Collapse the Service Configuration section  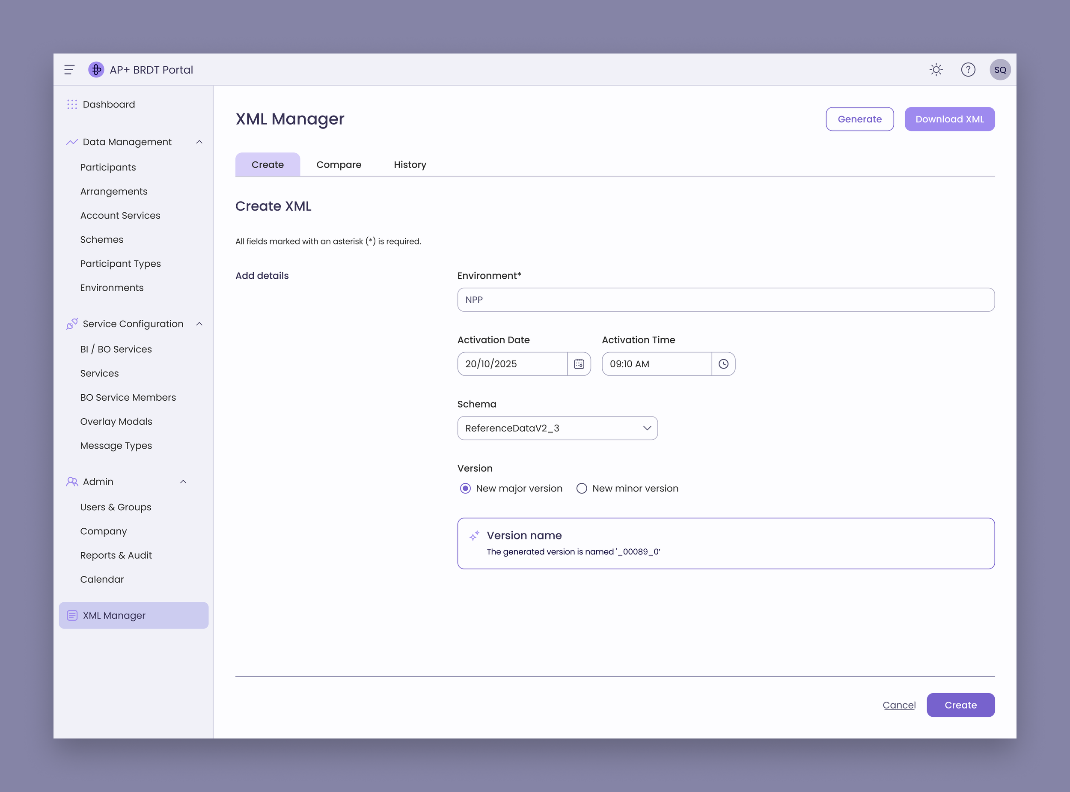coord(199,324)
